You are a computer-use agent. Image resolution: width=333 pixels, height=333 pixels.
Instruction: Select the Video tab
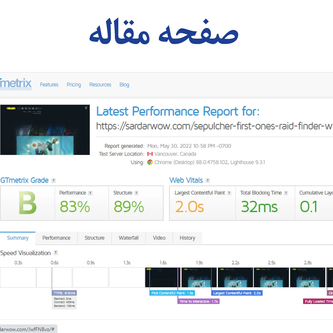(159, 238)
